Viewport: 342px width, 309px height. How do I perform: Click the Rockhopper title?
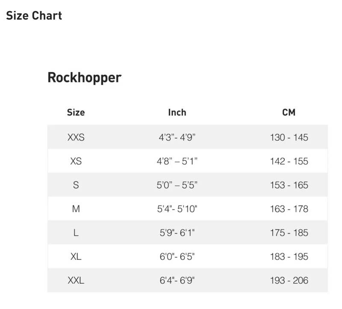coord(84,78)
